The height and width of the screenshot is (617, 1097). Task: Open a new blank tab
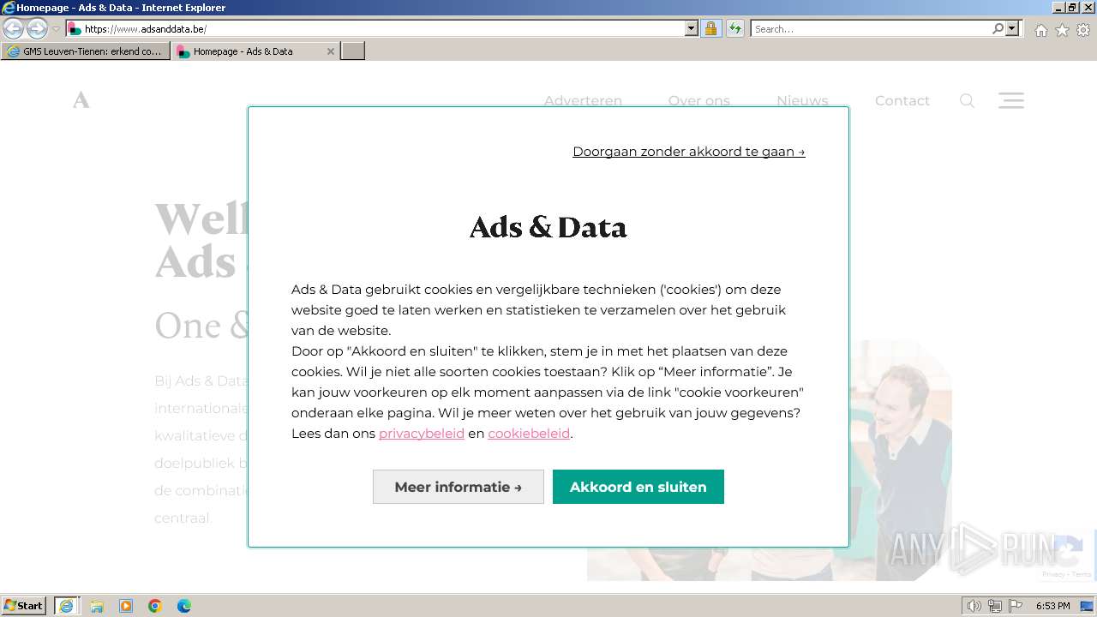[353, 51]
